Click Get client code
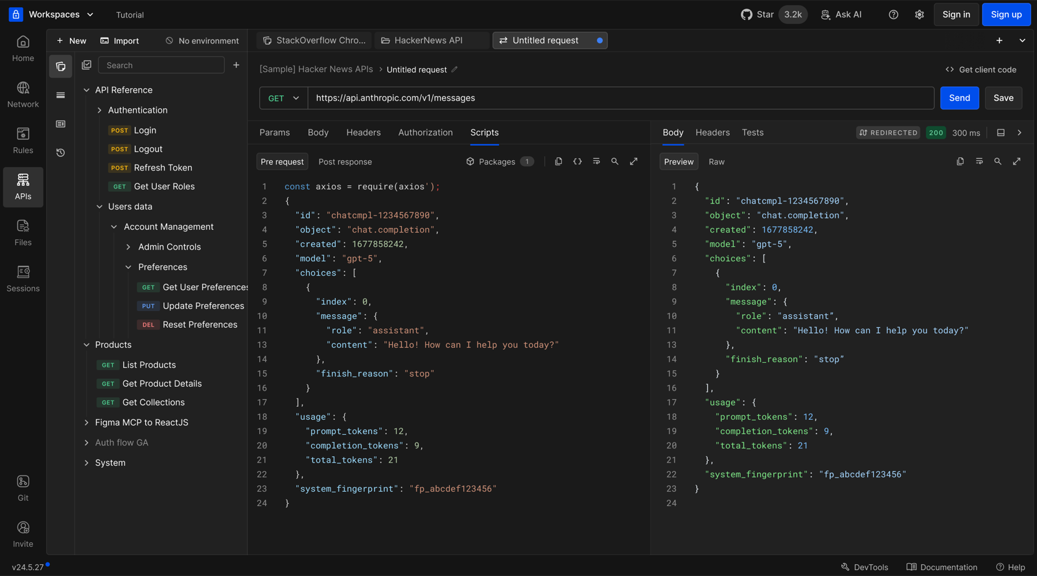Screen dimensions: 1037x576 [981, 69]
